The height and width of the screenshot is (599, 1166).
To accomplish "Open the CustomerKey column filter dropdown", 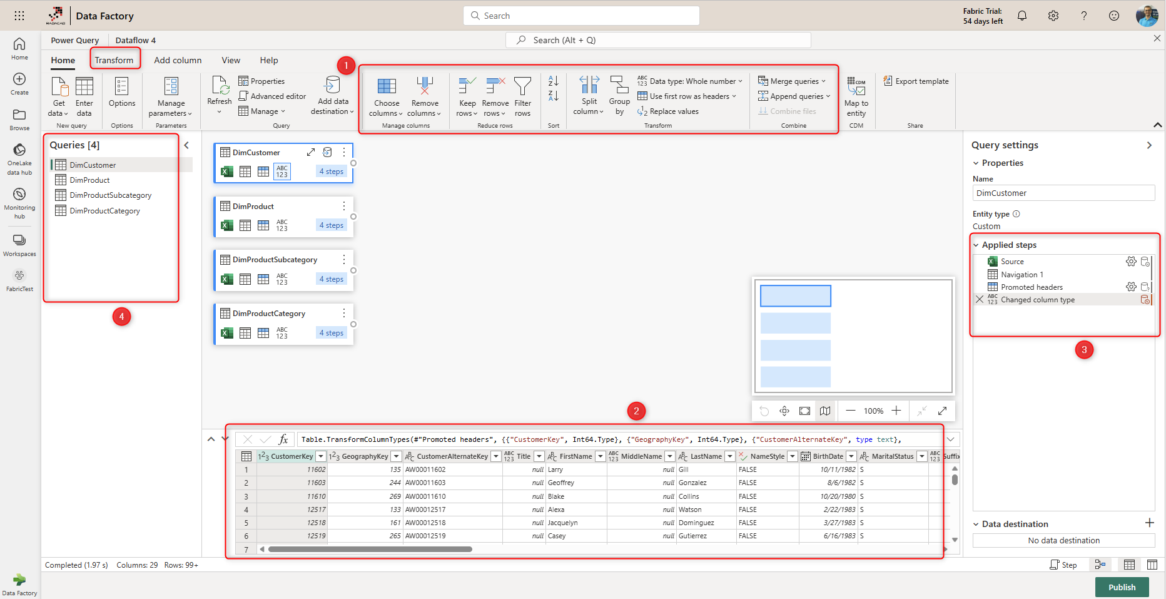I will tap(321, 456).
